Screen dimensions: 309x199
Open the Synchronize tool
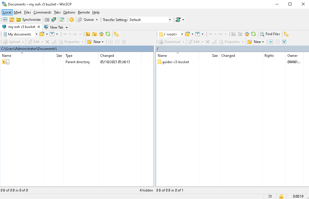(29, 20)
